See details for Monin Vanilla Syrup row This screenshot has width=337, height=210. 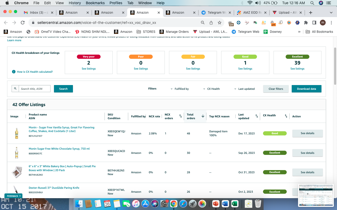tap(308, 133)
